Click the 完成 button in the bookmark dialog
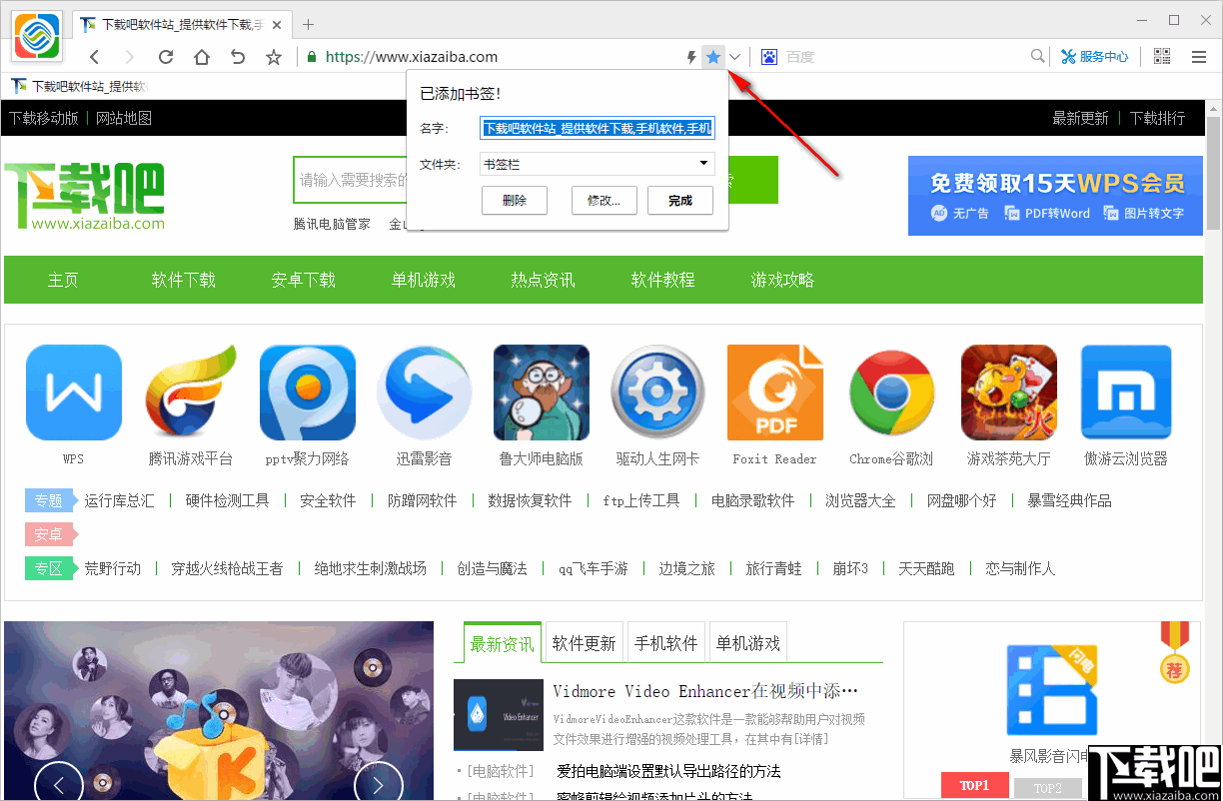The height and width of the screenshot is (801, 1223). tap(680, 200)
